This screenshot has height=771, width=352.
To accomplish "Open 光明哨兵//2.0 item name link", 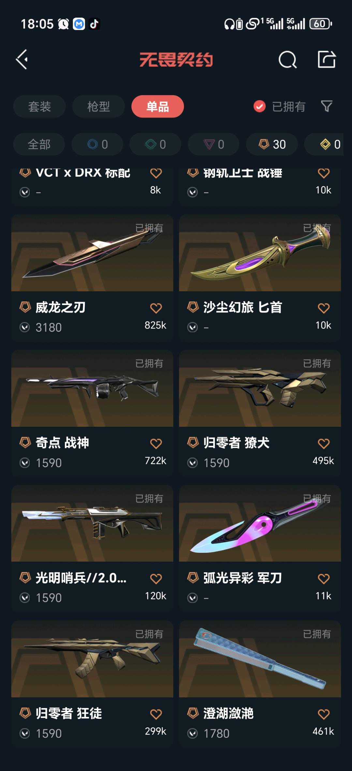I will (81, 578).
